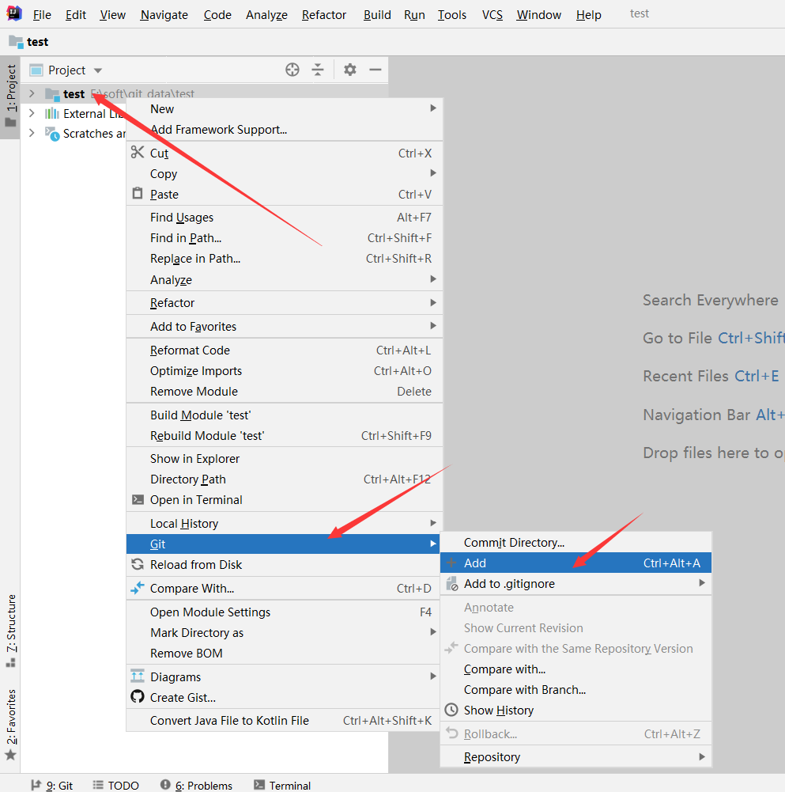
Task: Click the IntelliJ IDEA logo icon
Action: pos(14,13)
